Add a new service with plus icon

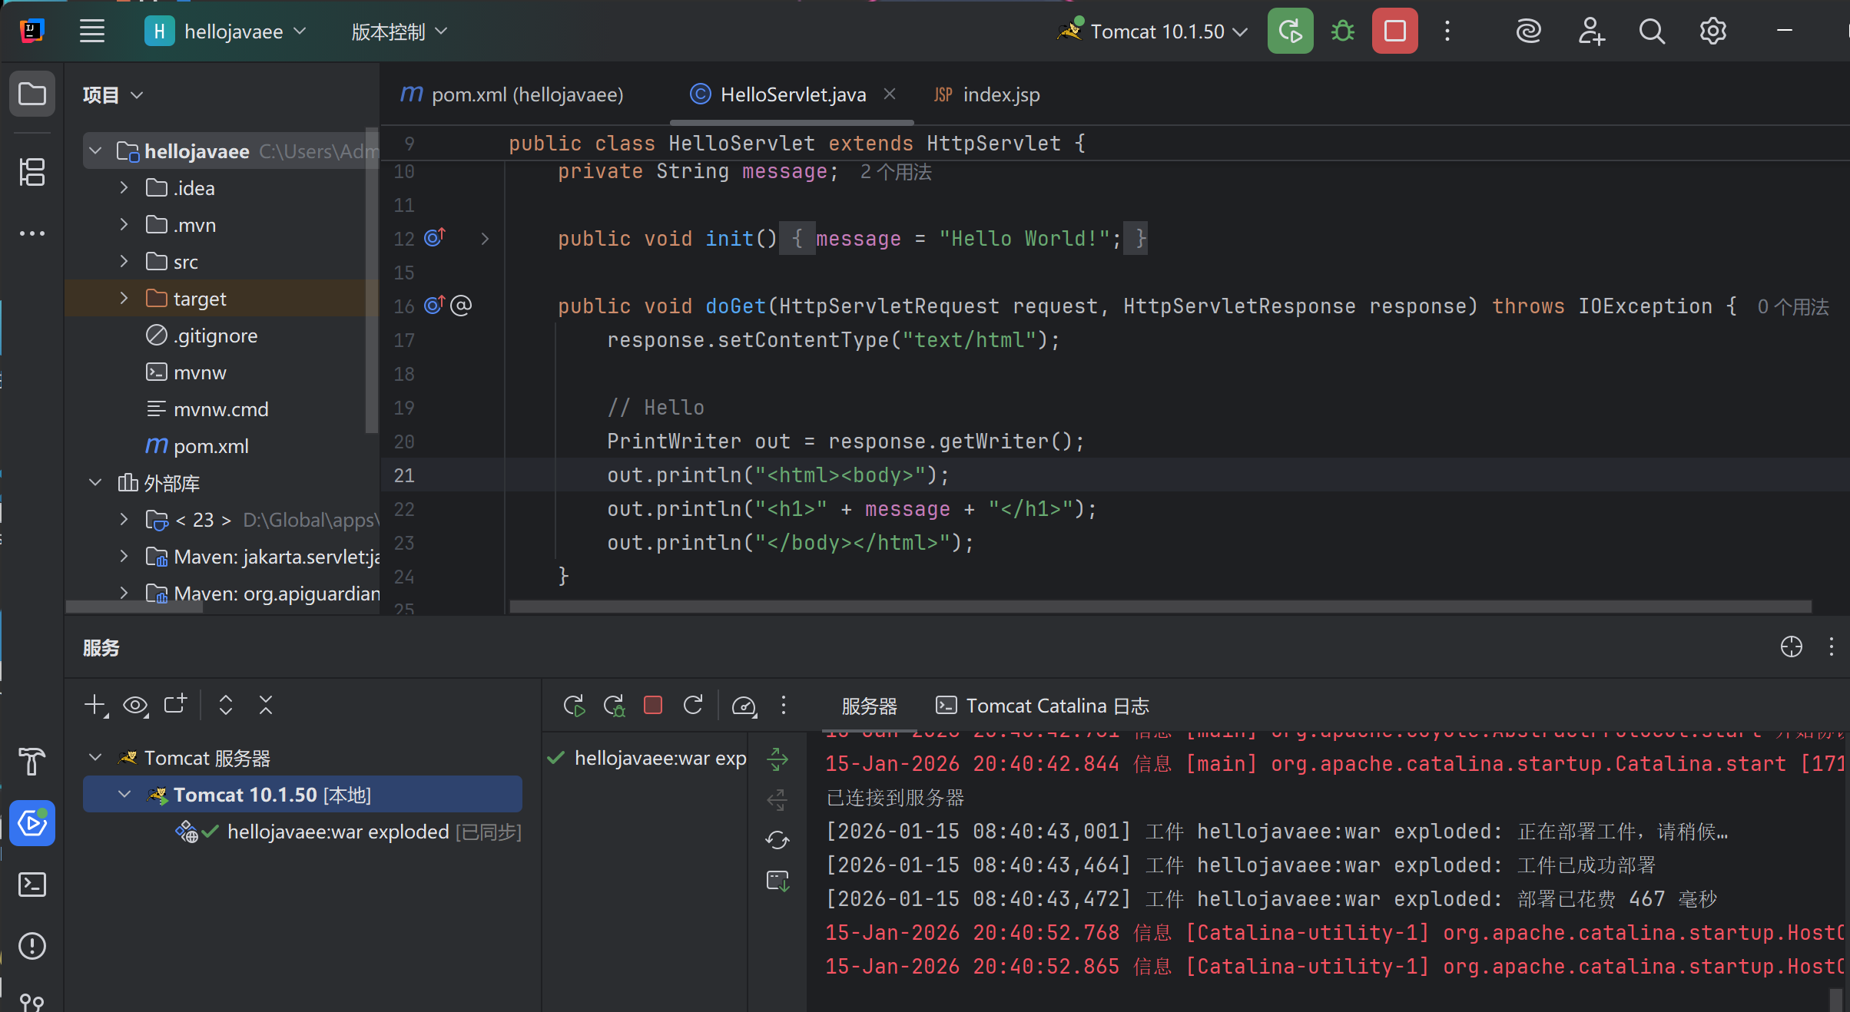point(95,705)
